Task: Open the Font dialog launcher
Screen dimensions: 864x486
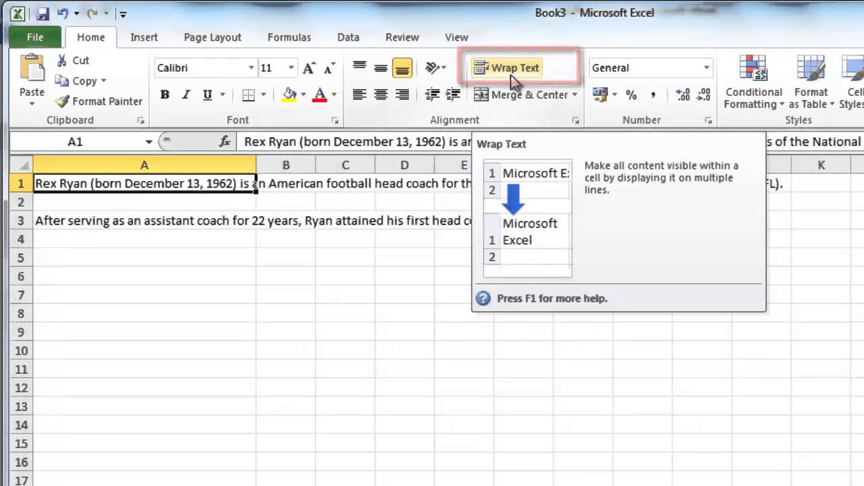Action: 335,120
